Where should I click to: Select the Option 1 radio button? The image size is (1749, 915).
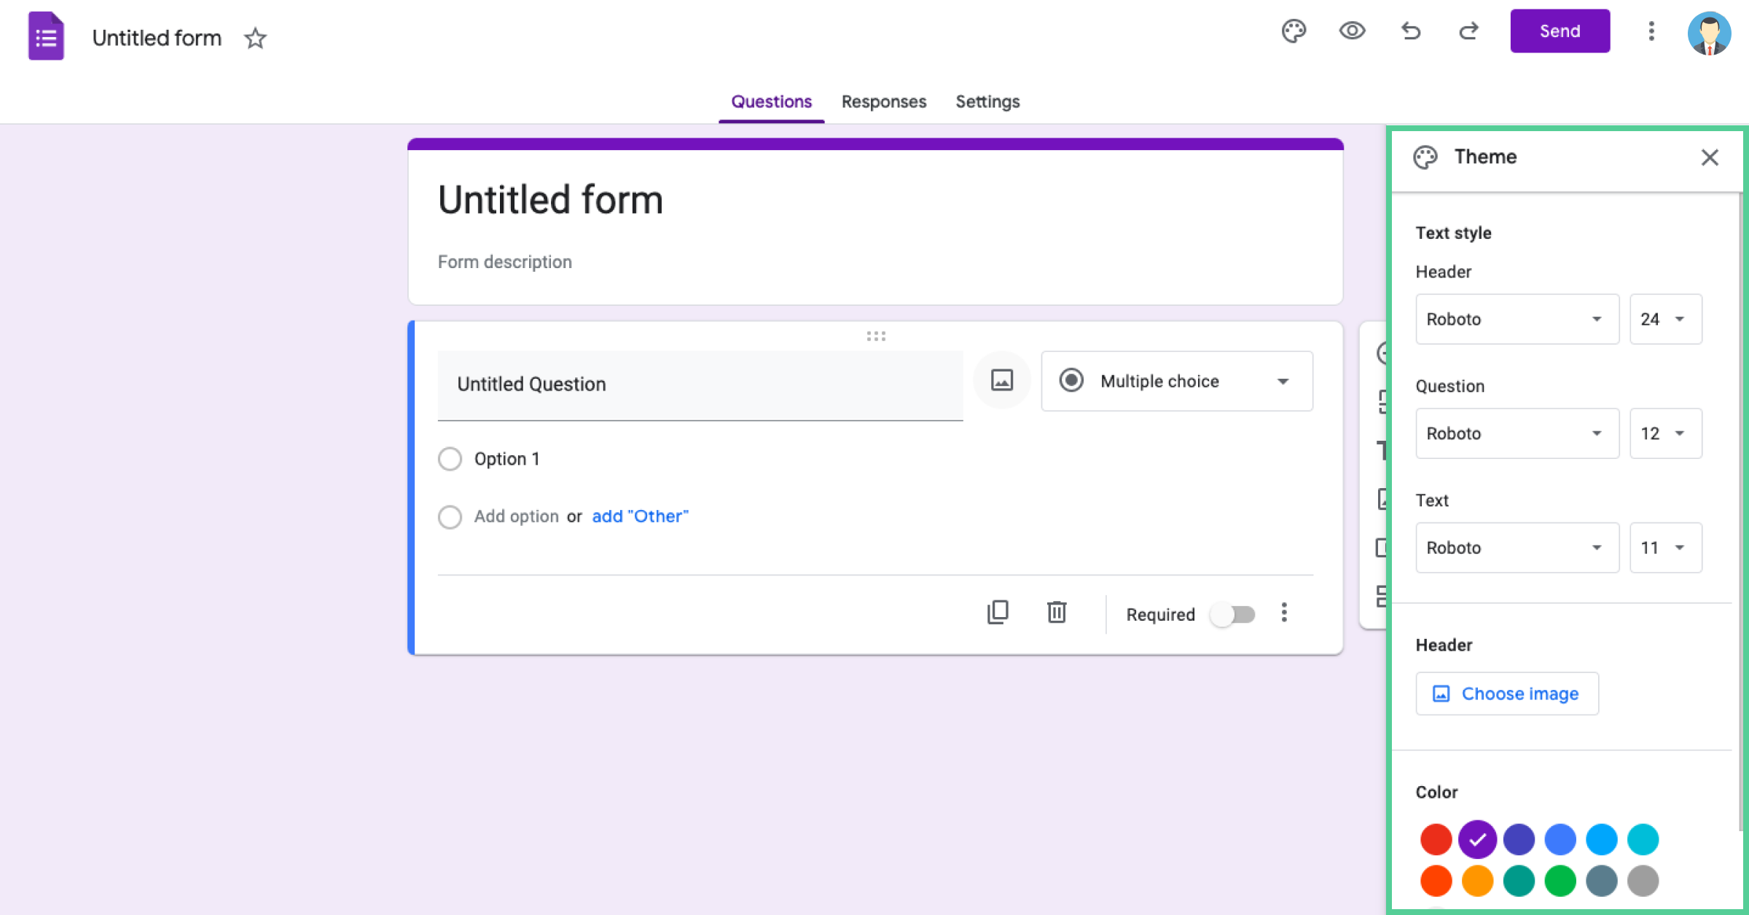pyautogui.click(x=449, y=459)
